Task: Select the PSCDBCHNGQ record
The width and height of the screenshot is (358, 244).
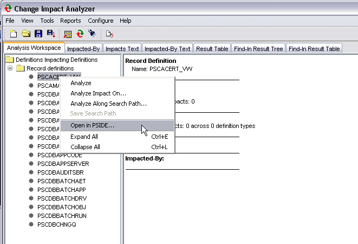Action: tap(57, 224)
